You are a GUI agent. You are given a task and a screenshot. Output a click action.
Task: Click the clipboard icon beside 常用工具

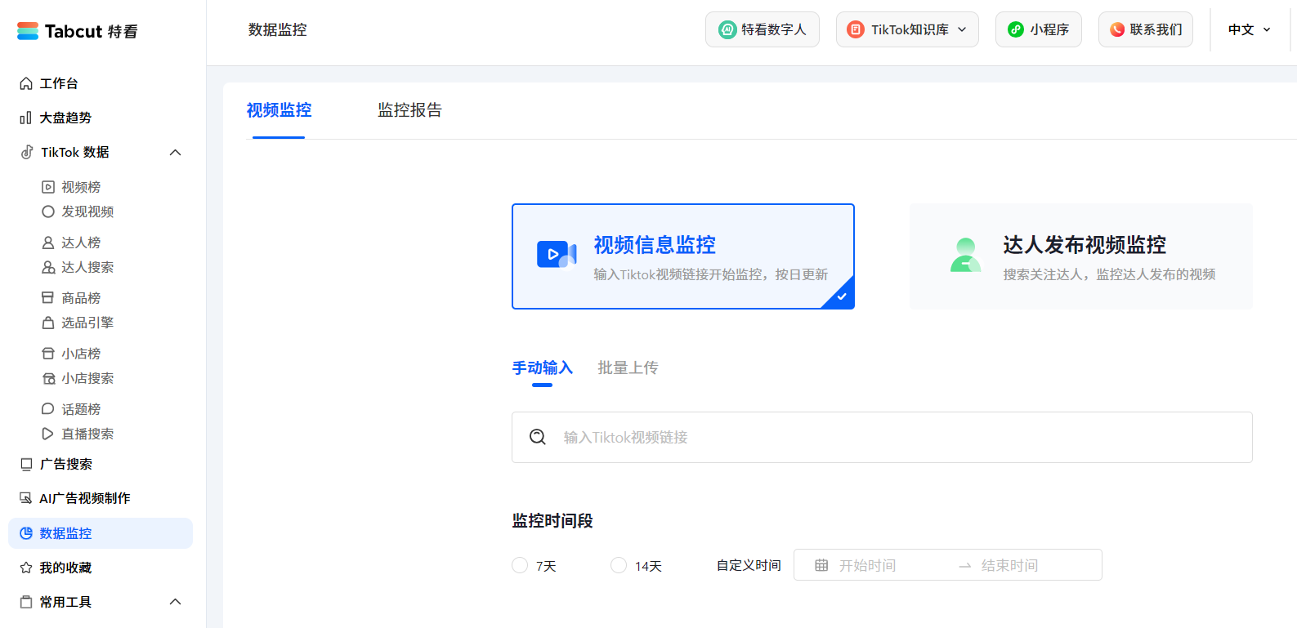pyautogui.click(x=26, y=602)
